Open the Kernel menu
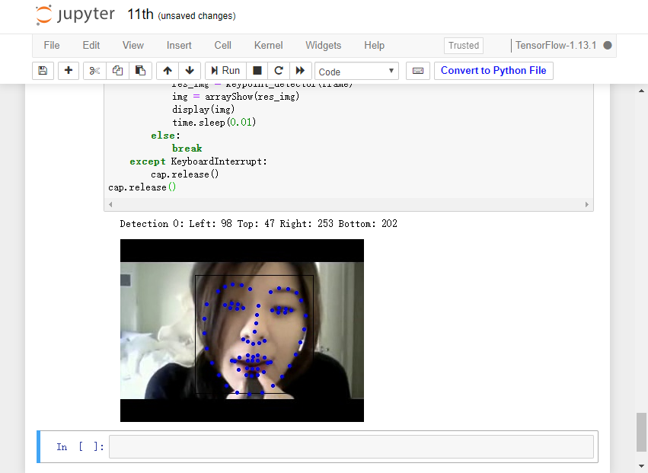This screenshot has height=473, width=648. 269,46
